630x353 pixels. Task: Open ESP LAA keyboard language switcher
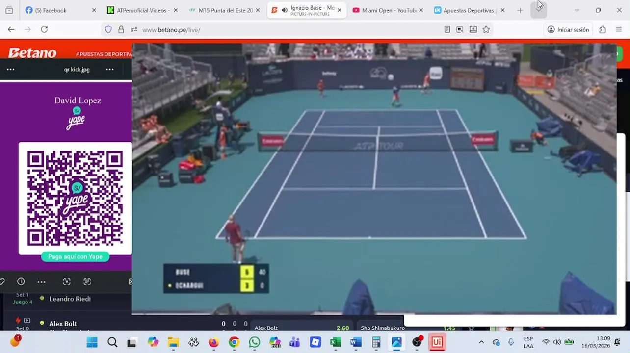coord(528,342)
